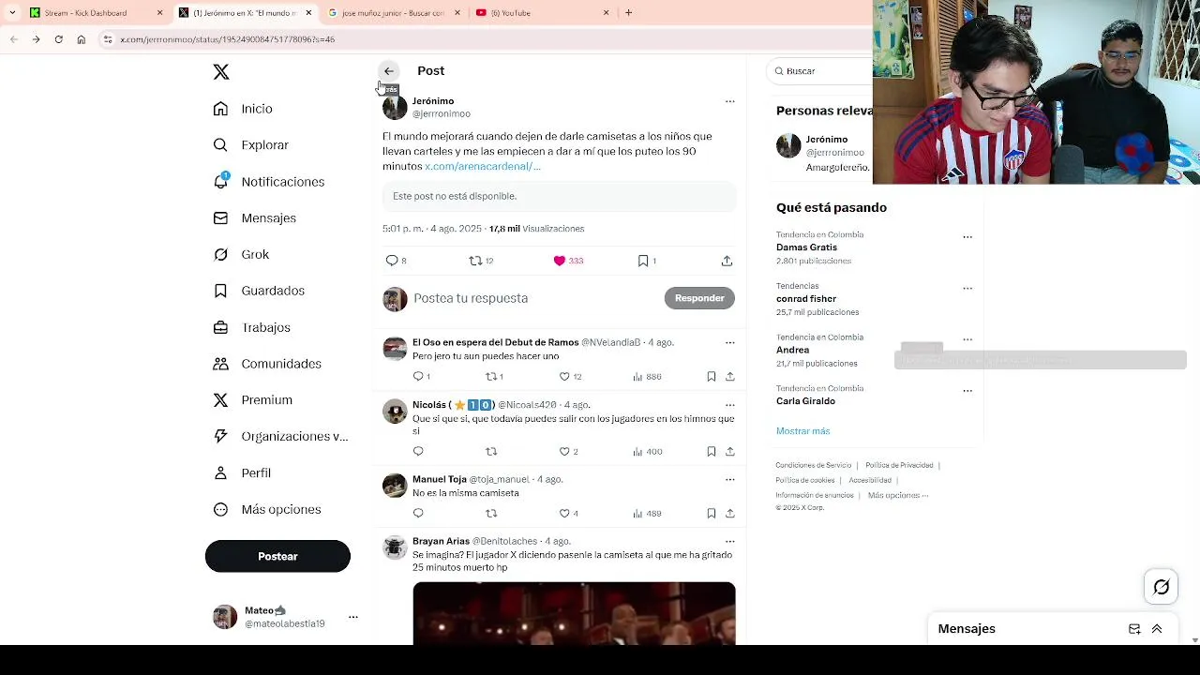Go back with the Post arrow
Screen dimensions: 1200x675
[389, 71]
